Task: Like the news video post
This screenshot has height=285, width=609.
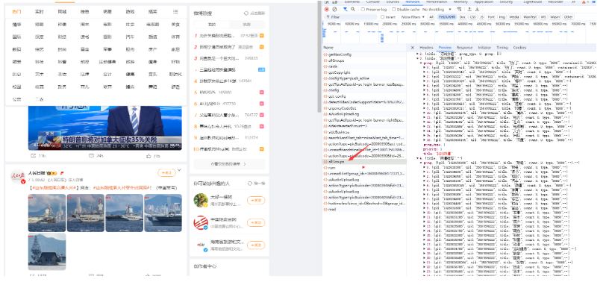Action: point(149,156)
